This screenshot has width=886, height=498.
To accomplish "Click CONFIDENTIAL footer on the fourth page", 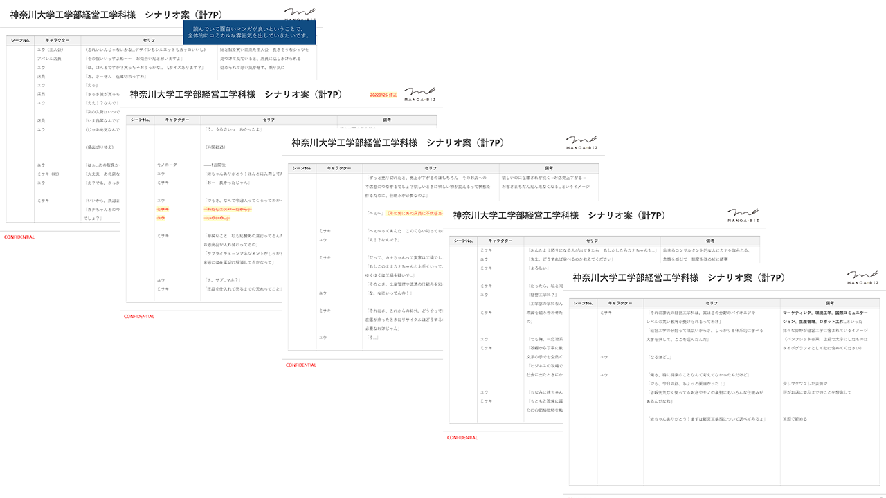I will coord(462,438).
